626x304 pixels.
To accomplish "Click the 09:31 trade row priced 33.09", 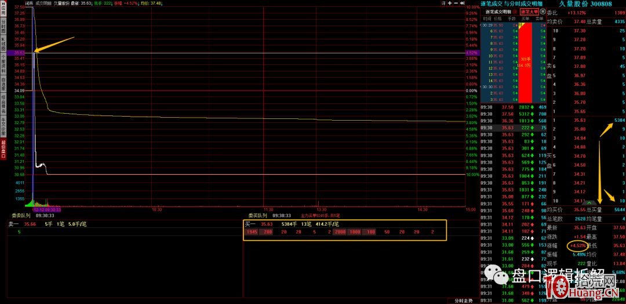I will click(514, 238).
